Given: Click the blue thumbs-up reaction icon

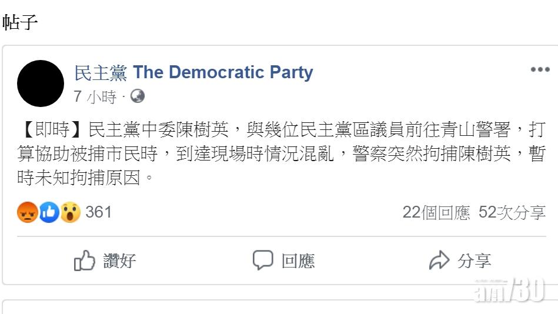Looking at the screenshot, I should pos(49,212).
